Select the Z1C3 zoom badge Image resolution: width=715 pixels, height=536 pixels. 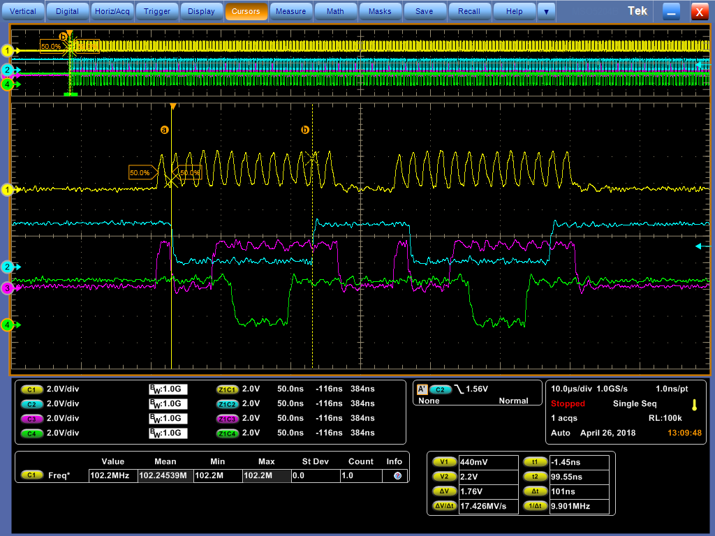point(227,419)
